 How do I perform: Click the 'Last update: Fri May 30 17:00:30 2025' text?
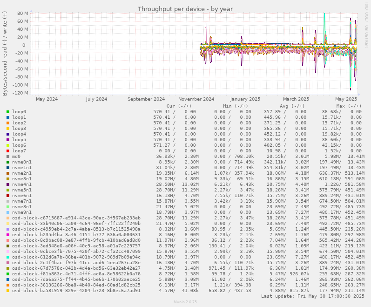312,296
